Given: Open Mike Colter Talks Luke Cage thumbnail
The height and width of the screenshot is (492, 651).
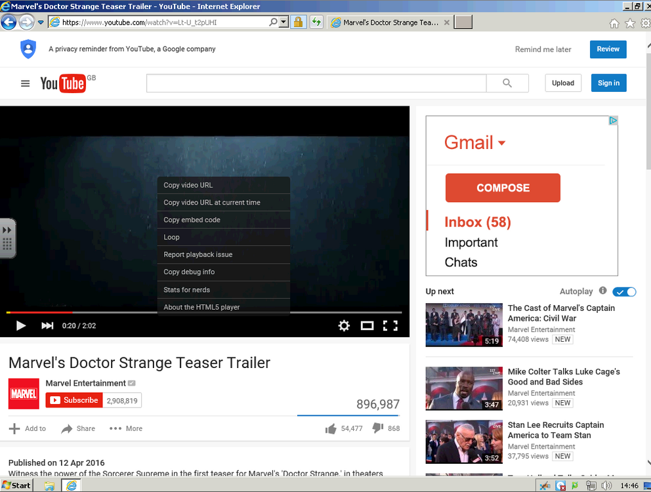Looking at the screenshot, I should coord(464,388).
